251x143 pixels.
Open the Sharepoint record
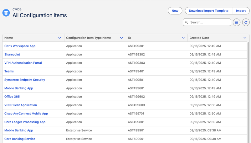[x=12, y=55]
